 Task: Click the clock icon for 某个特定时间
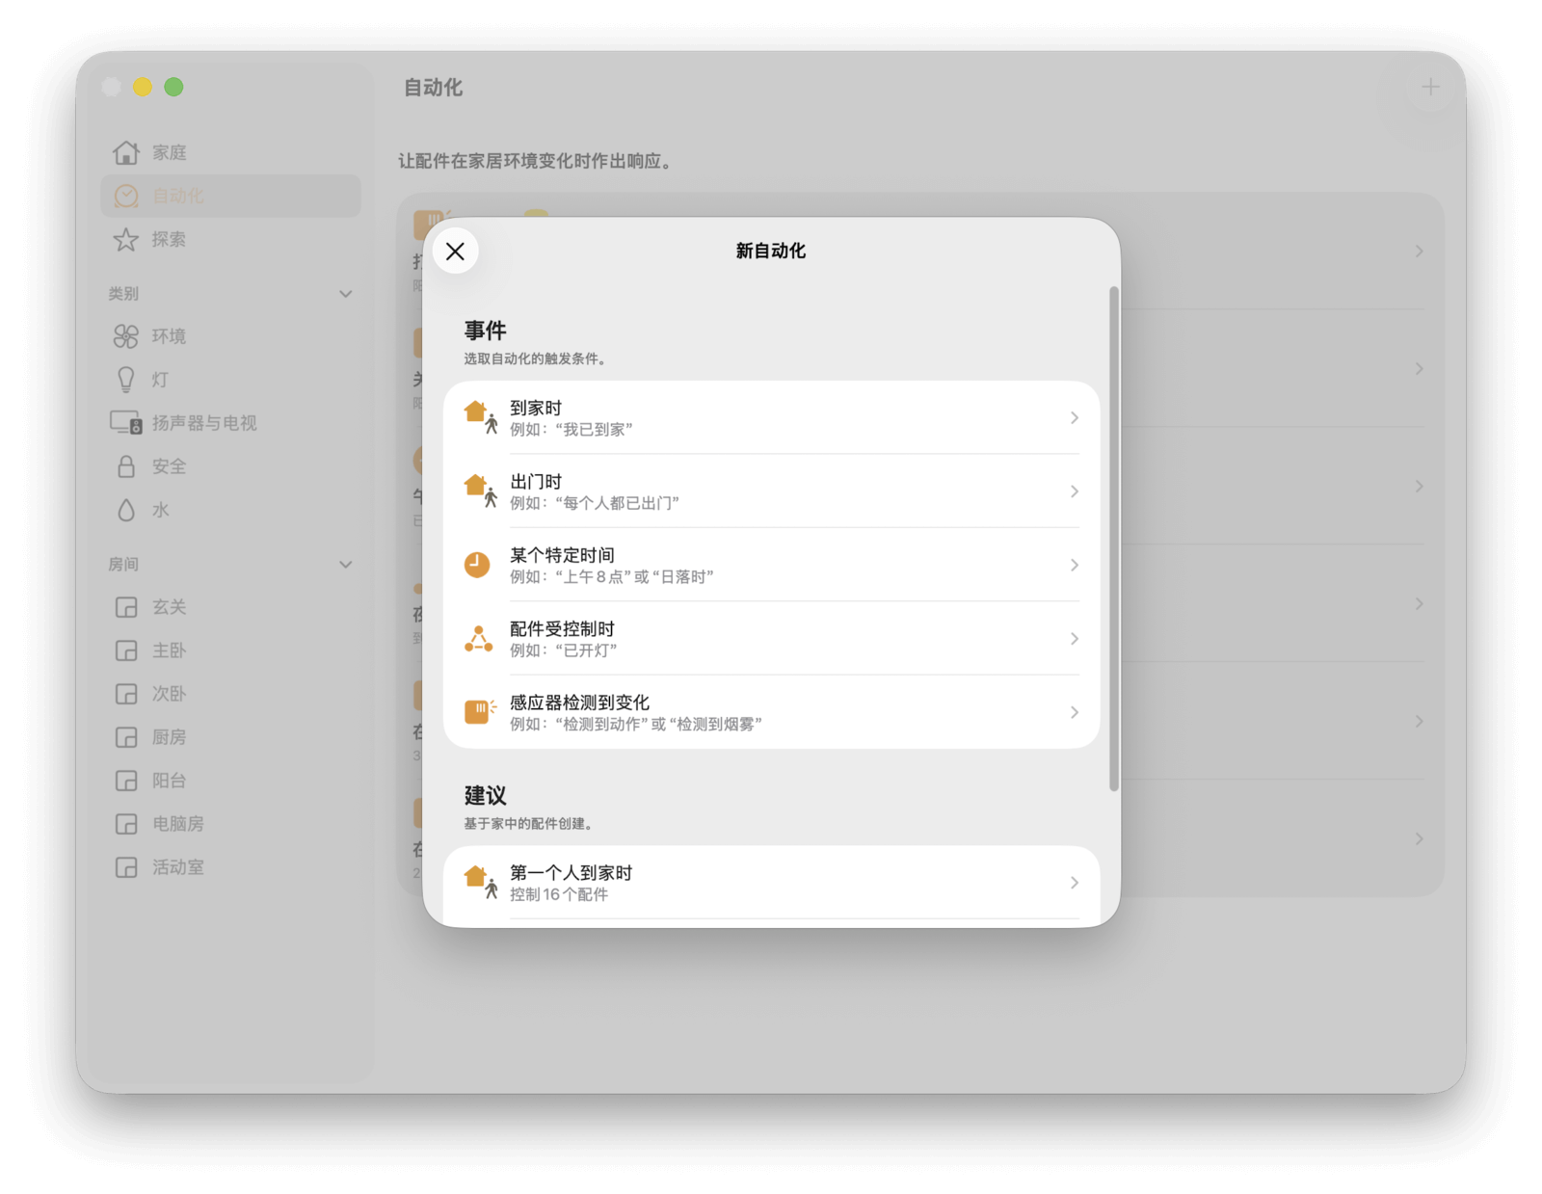coord(477,565)
